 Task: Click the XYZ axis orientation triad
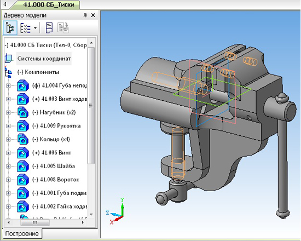click(x=116, y=211)
